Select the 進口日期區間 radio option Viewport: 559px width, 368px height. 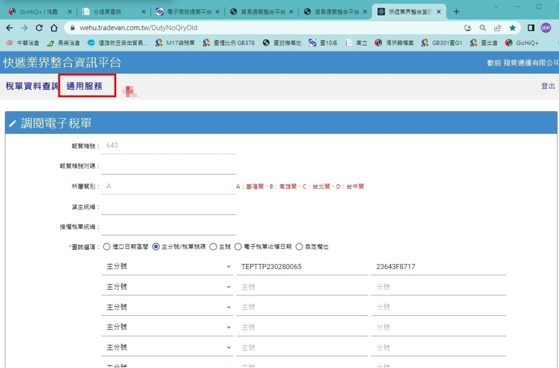tap(107, 247)
